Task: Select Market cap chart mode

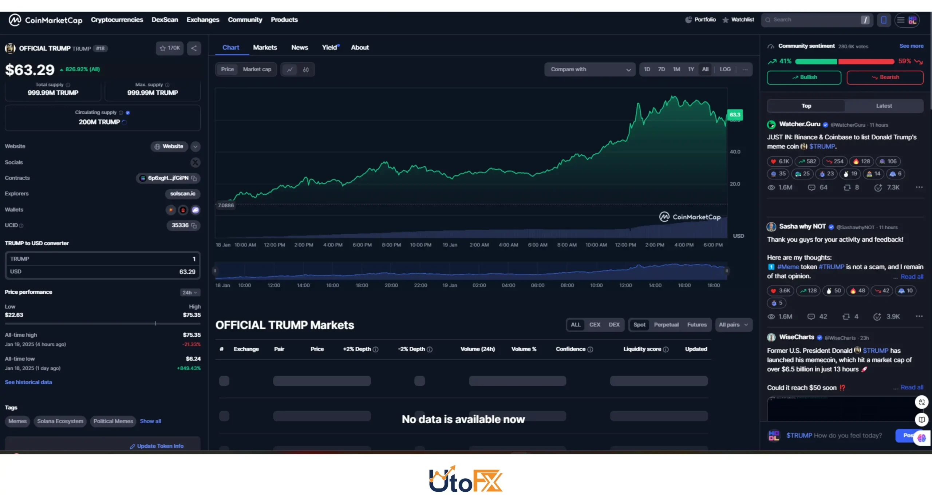Action: 257,70
